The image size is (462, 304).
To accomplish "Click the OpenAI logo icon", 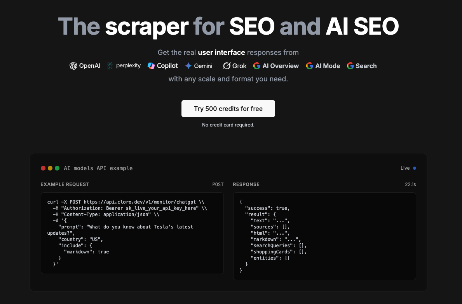I will click(x=73, y=66).
